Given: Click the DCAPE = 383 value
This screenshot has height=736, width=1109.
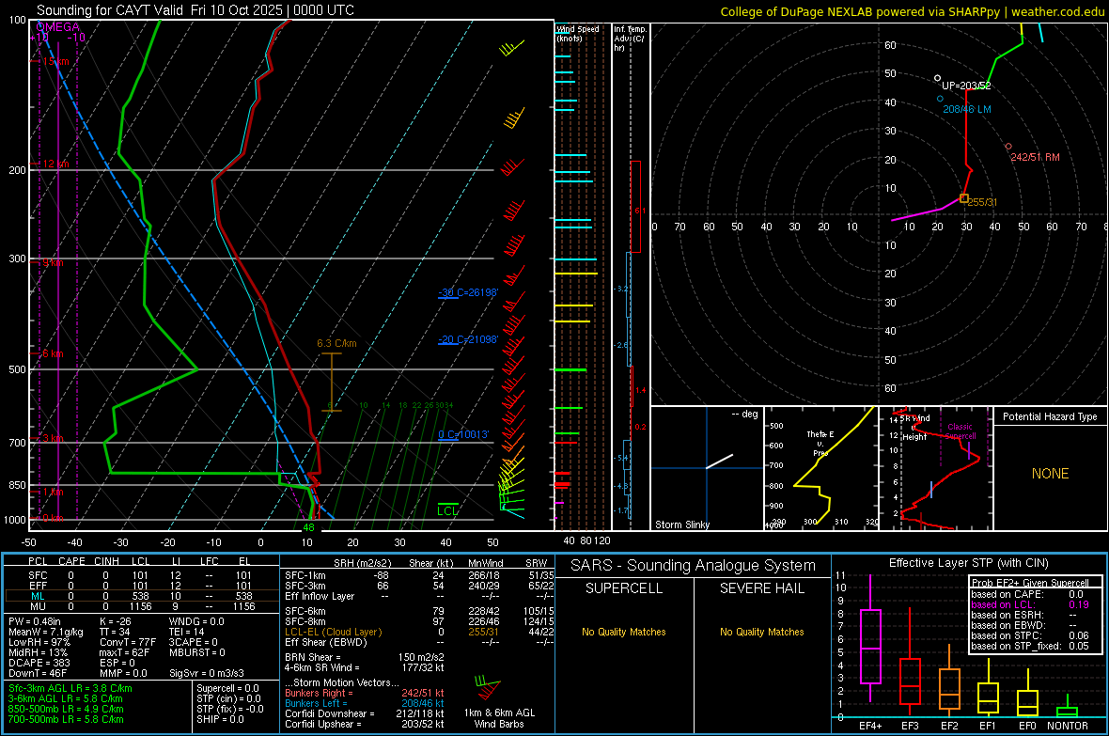Looking at the screenshot, I should pyautogui.click(x=39, y=663).
